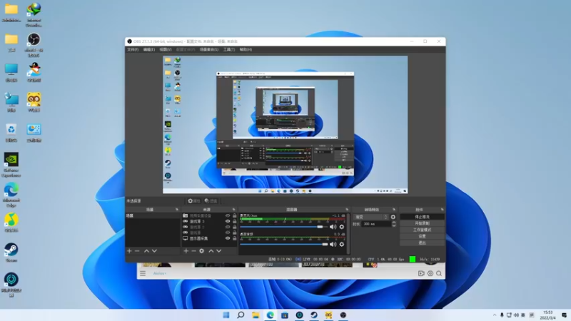
Task: Open the 工具(T) menu
Action: point(229,49)
